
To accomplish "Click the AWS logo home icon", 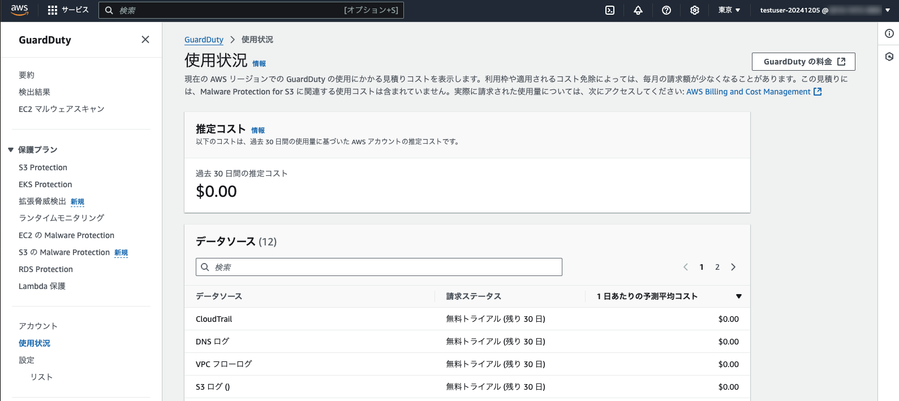I will pyautogui.click(x=19, y=10).
